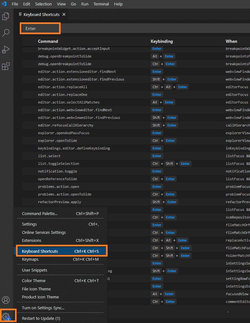Close the Keyboard Shortcuts tab
This screenshot has width=250, height=323.
coord(64,15)
